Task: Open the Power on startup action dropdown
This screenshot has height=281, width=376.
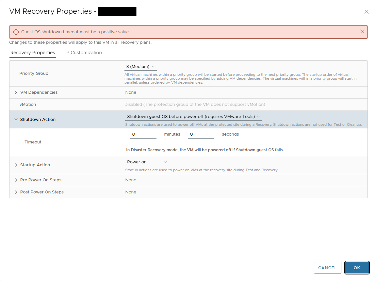Action: click(147, 162)
